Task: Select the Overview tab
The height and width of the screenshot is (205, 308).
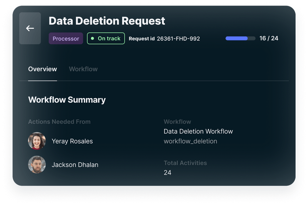Action: pos(42,69)
